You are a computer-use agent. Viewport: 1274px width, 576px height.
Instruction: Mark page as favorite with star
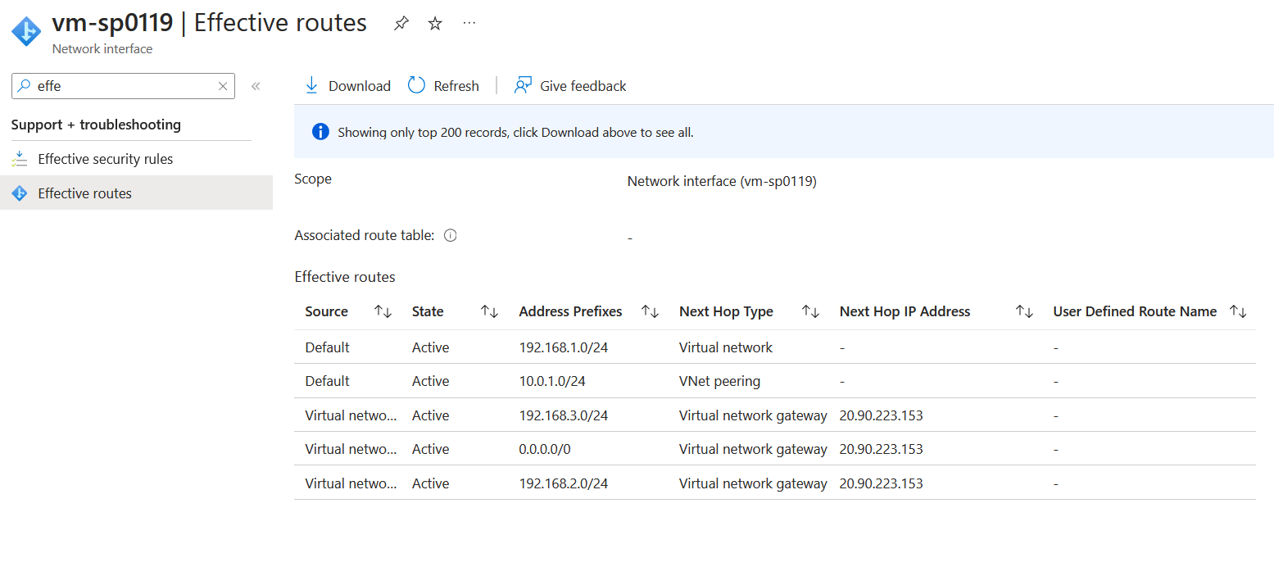pyautogui.click(x=435, y=24)
